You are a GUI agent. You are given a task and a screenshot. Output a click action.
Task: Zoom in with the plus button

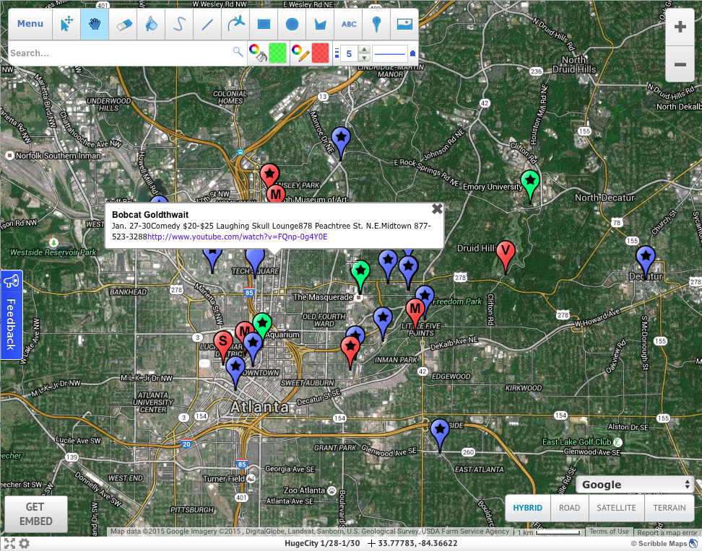pos(680,27)
